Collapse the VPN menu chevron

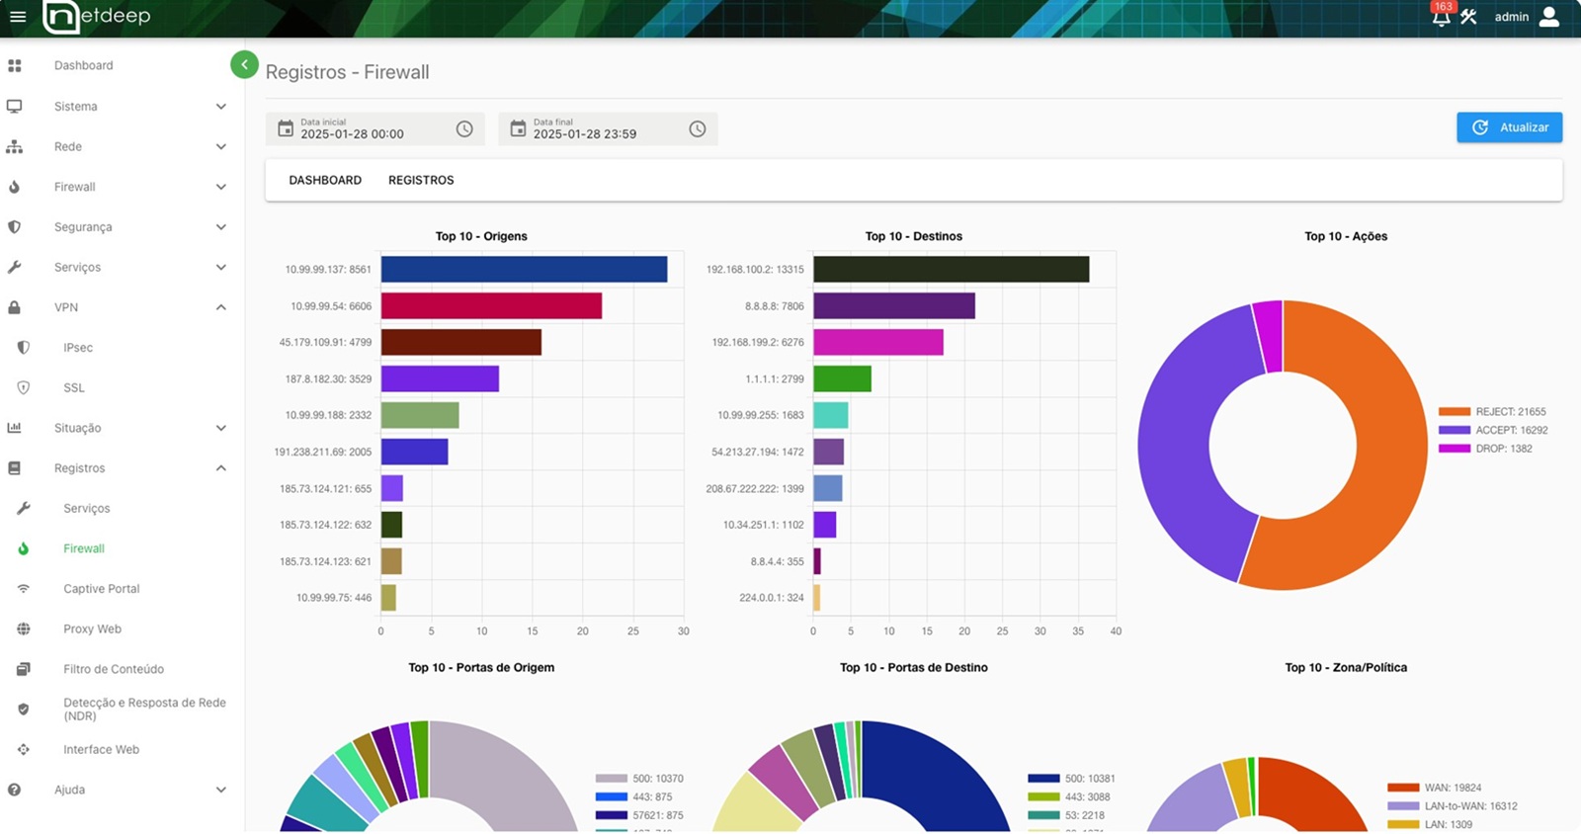(x=221, y=307)
